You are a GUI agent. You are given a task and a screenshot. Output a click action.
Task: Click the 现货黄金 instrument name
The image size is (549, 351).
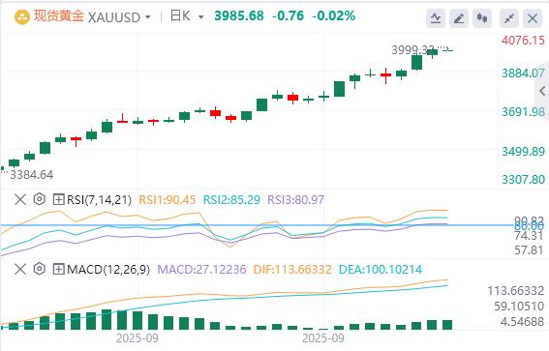tap(59, 16)
